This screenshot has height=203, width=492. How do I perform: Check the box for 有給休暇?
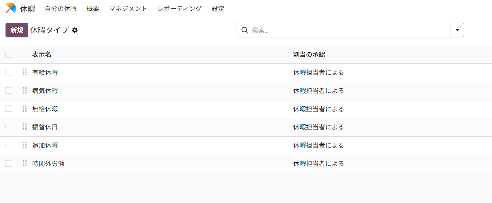(9, 73)
